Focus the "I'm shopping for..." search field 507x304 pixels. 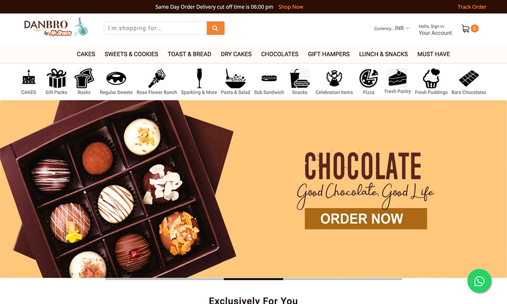click(155, 28)
